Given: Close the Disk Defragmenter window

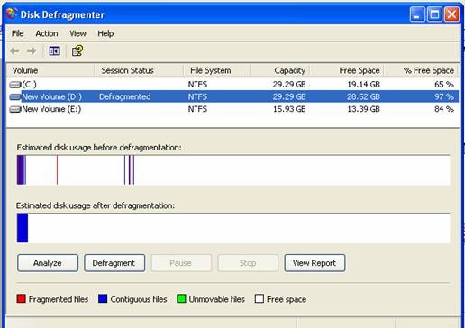Looking at the screenshot, I should pyautogui.click(x=451, y=14).
